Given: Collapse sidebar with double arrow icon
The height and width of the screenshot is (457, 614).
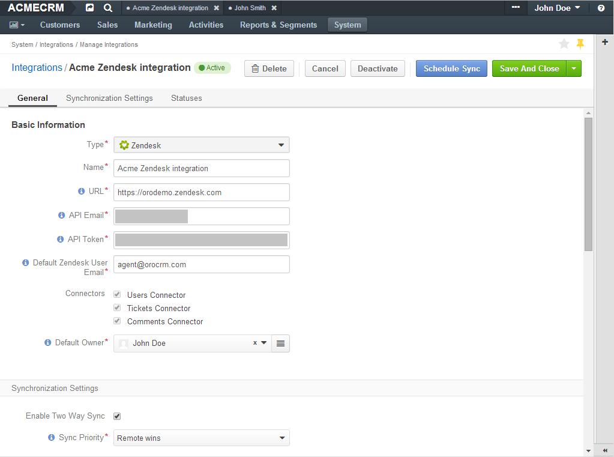Looking at the screenshot, I should pos(605,450).
